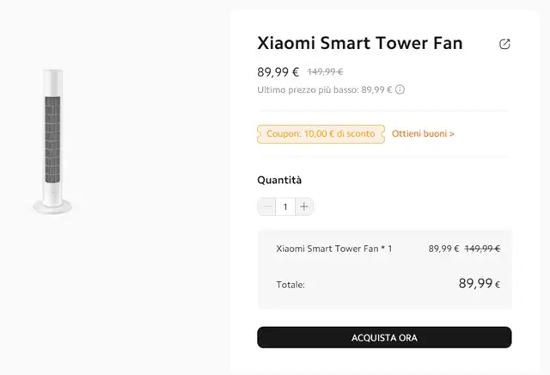Open the tower fan product image
This screenshot has height=375, width=550.
tap(54, 142)
